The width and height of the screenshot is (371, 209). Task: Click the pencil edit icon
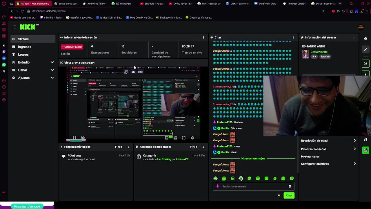365,50
